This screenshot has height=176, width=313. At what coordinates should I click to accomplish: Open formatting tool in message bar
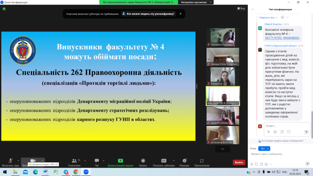point(252,164)
